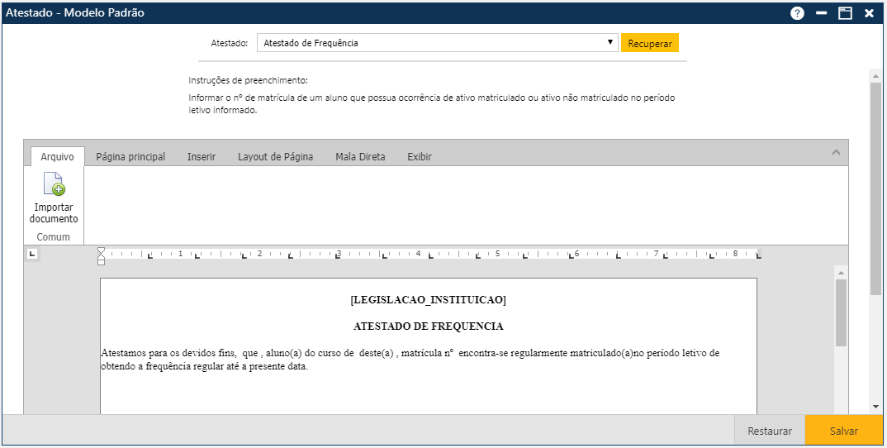Click the [LEGISLACAO_INSTITUICAO] placeholder in the document

tap(428, 299)
